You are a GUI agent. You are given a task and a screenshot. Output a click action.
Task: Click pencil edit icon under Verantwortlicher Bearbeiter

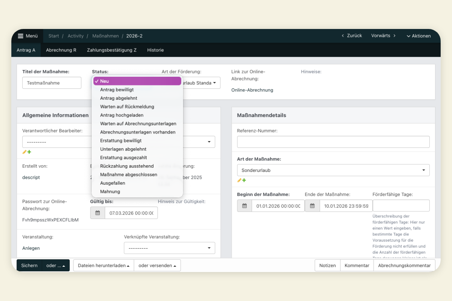pyautogui.click(x=24, y=152)
